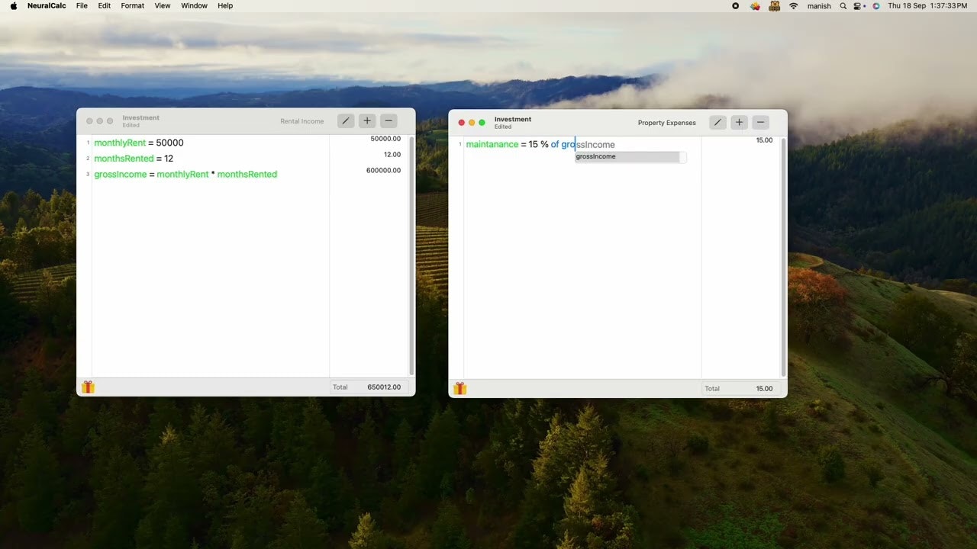This screenshot has height=549, width=977.
Task: Click the vertical scrollbar in Rental Income window
Action: 412,255
